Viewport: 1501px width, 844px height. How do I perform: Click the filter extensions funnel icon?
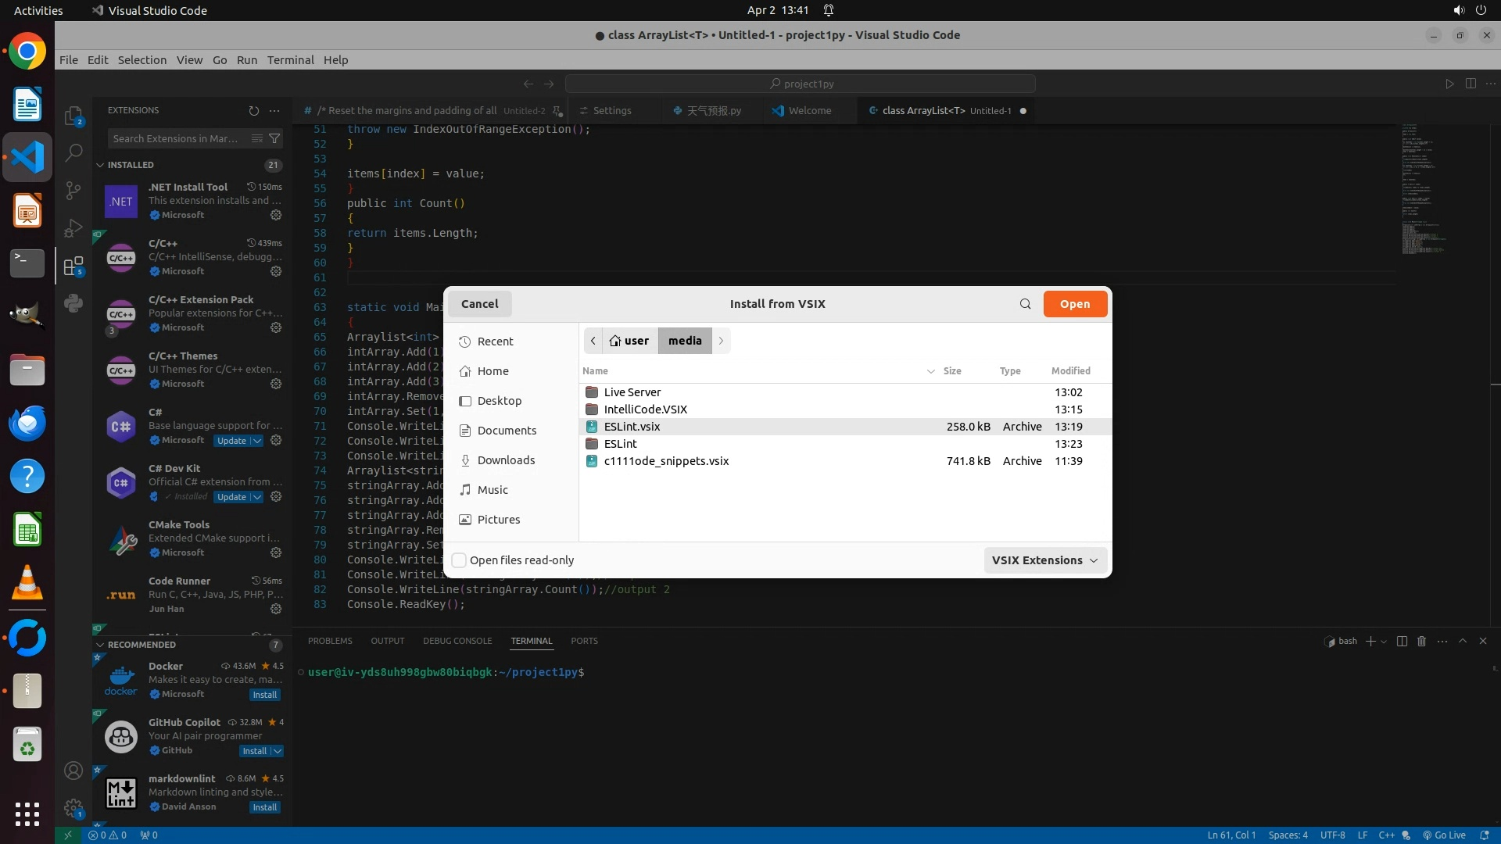tap(274, 138)
